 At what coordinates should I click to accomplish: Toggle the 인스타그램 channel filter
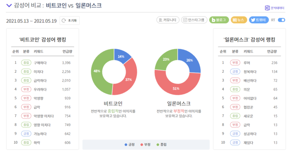tap(194, 20)
